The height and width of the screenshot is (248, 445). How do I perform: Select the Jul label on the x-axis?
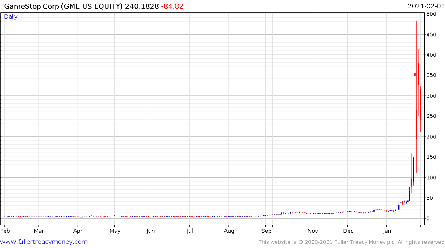(x=190, y=231)
